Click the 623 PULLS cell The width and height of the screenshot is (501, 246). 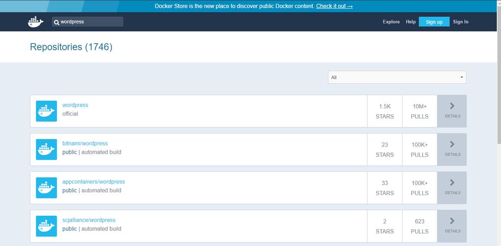click(419, 226)
